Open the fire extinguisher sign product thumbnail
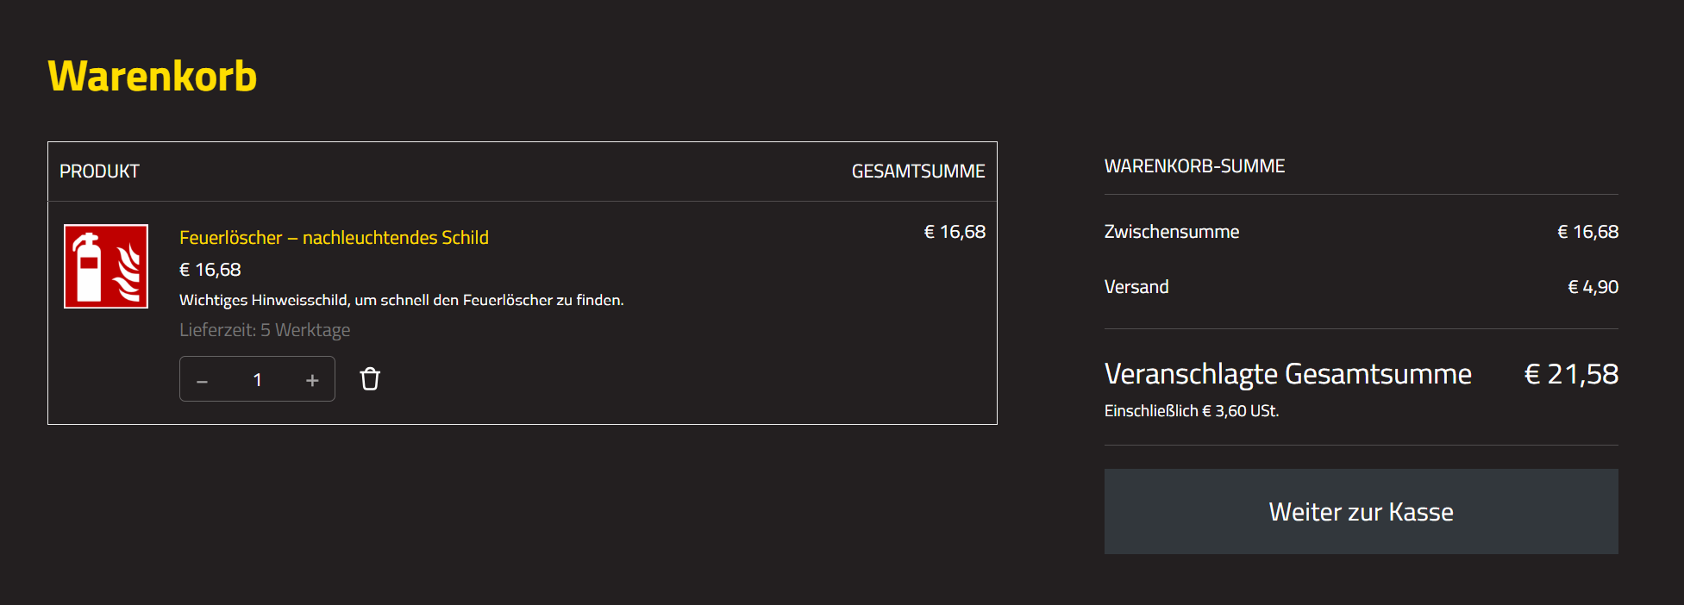The width and height of the screenshot is (1684, 605). pyautogui.click(x=106, y=266)
